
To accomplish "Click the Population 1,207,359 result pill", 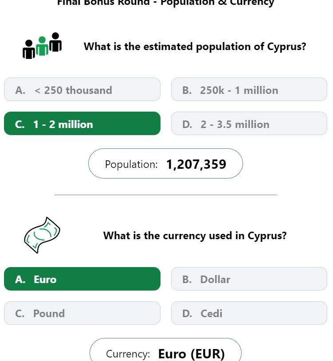I will tap(165, 163).
